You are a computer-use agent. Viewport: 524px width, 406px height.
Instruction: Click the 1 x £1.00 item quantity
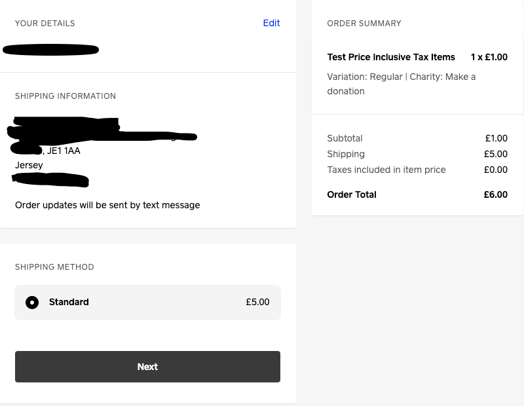tap(489, 57)
